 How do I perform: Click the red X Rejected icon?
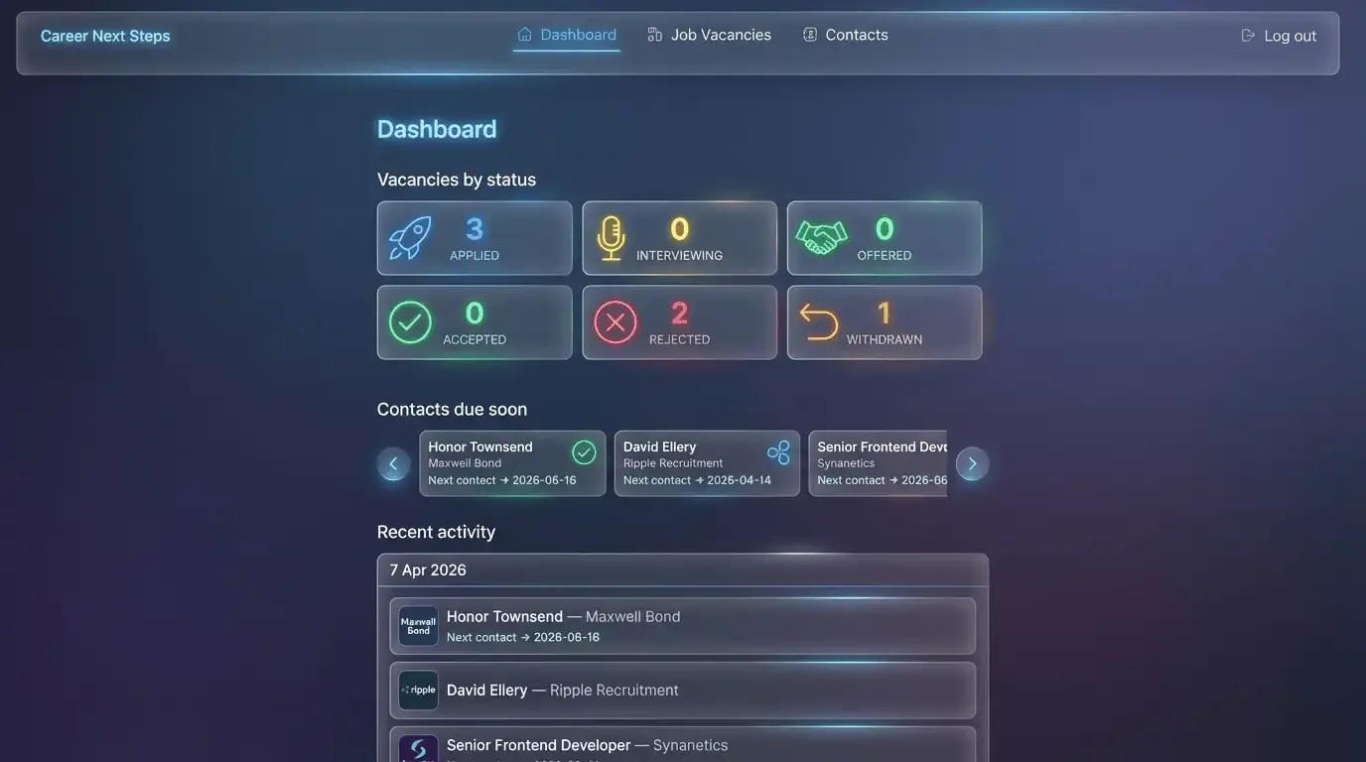(x=615, y=322)
